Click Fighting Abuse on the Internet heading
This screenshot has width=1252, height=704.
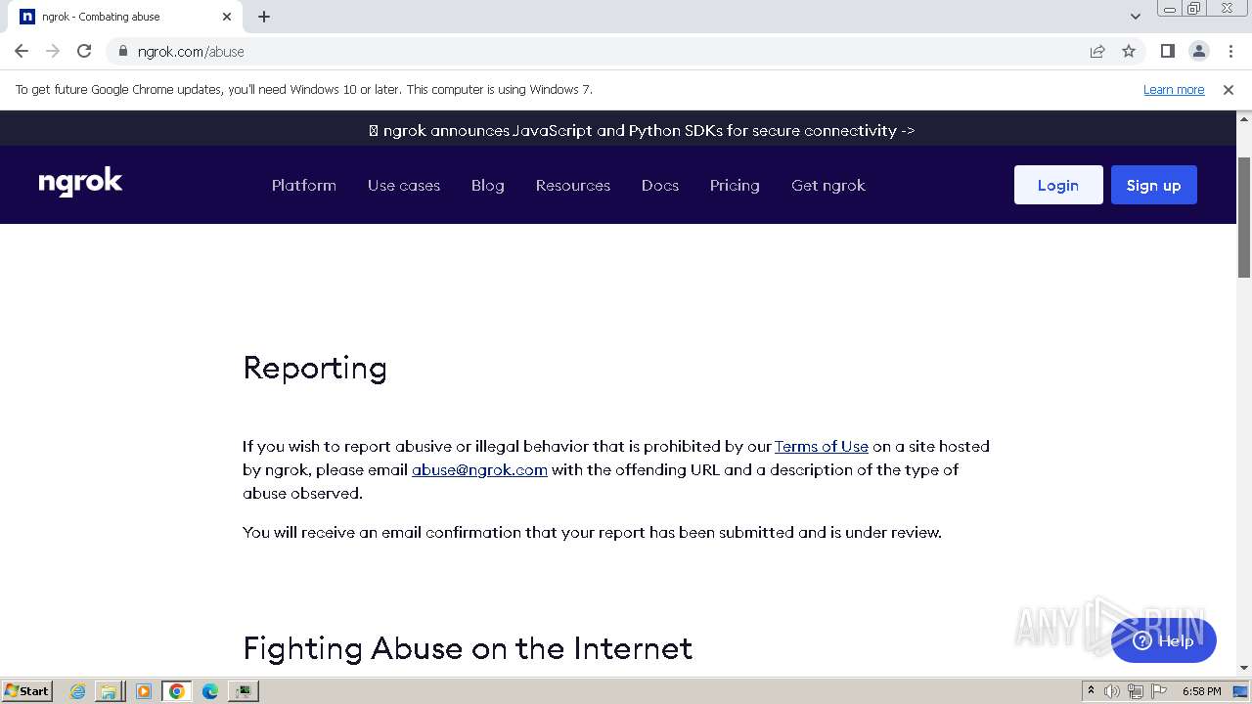468,648
